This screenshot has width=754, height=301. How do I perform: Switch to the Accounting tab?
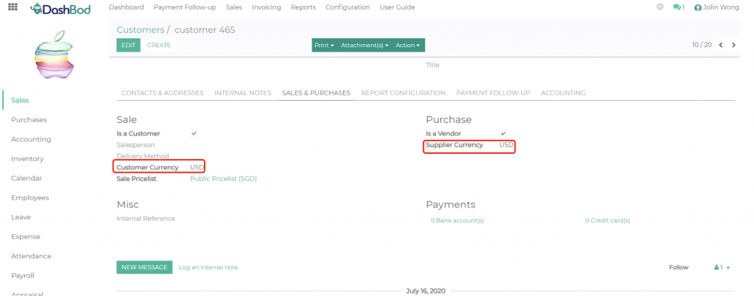point(563,93)
